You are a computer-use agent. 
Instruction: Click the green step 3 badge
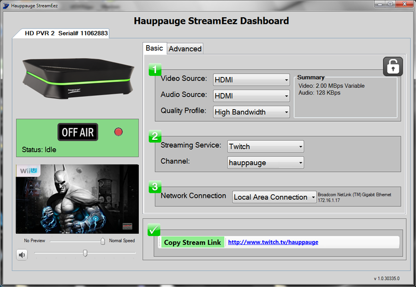[x=155, y=187]
